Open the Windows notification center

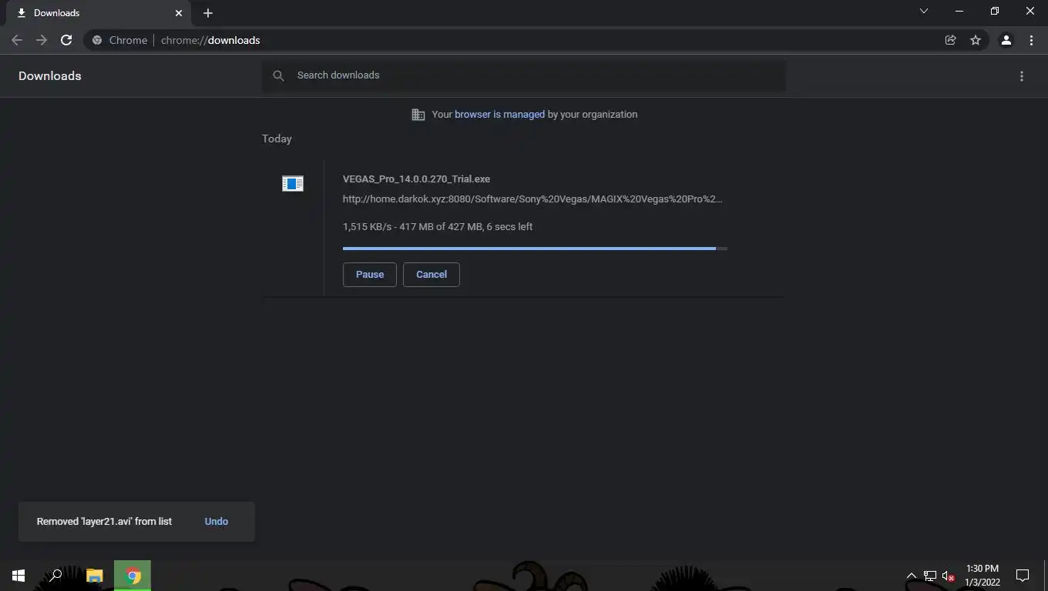[x=1023, y=576]
